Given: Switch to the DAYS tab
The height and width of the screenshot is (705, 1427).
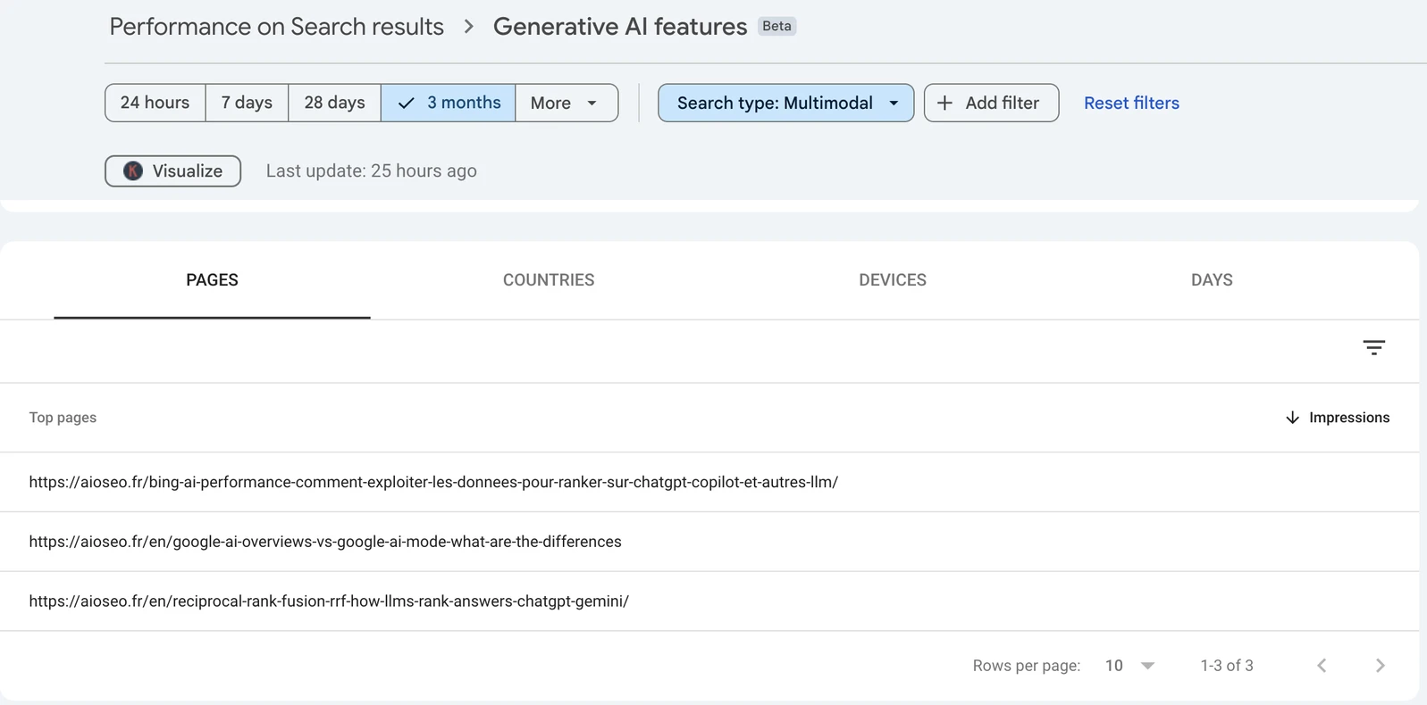Looking at the screenshot, I should tap(1212, 280).
